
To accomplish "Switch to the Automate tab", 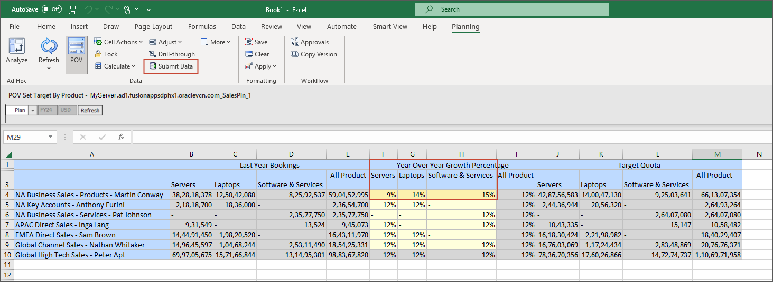I will (x=341, y=27).
